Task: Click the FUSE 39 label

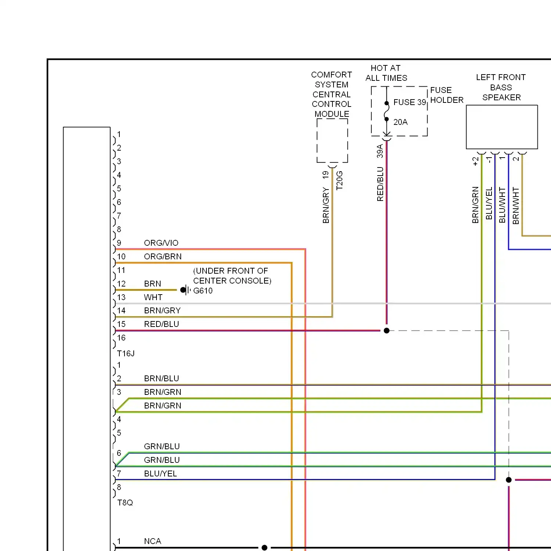Action: 410,102
